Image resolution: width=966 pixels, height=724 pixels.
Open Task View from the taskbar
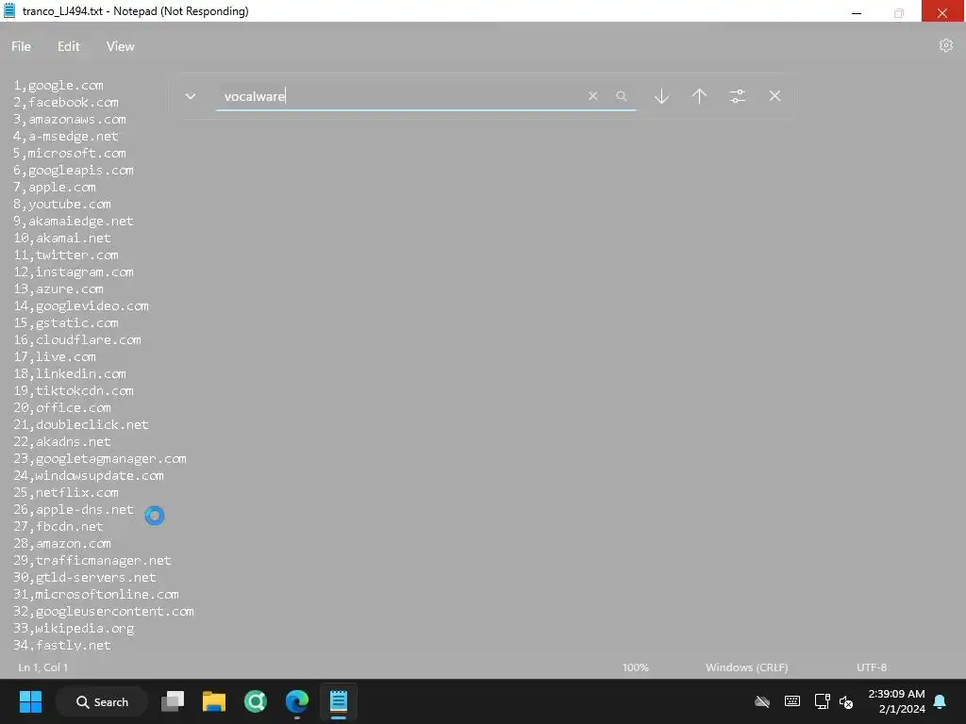coord(173,701)
